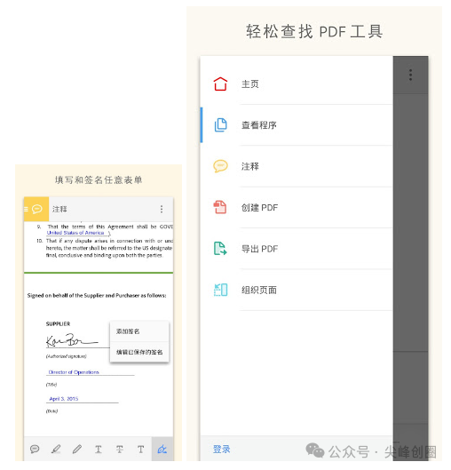Click the 'Signed on behalf of the Supplier' line
Screen dimensions: 451x470
click(x=97, y=295)
